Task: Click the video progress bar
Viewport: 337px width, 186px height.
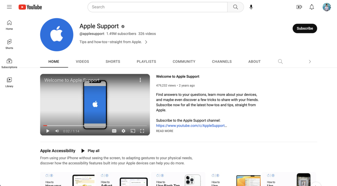Action: pos(95,126)
